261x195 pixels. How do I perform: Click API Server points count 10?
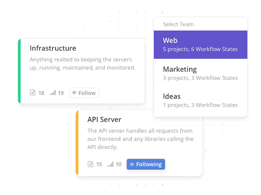click(118, 164)
